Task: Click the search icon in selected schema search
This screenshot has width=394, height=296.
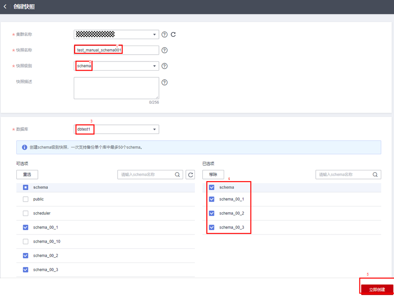Action: click(x=375, y=174)
